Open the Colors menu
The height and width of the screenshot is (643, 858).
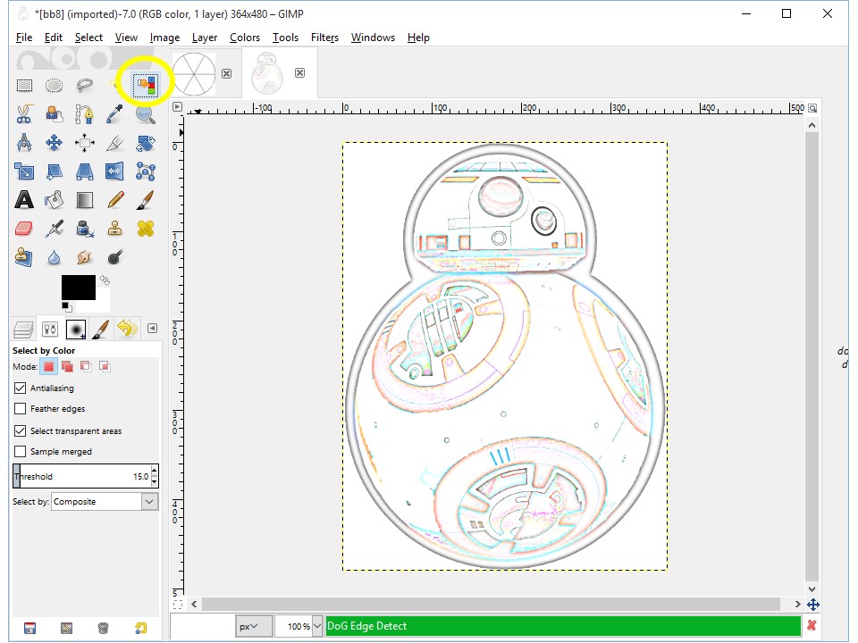click(245, 38)
